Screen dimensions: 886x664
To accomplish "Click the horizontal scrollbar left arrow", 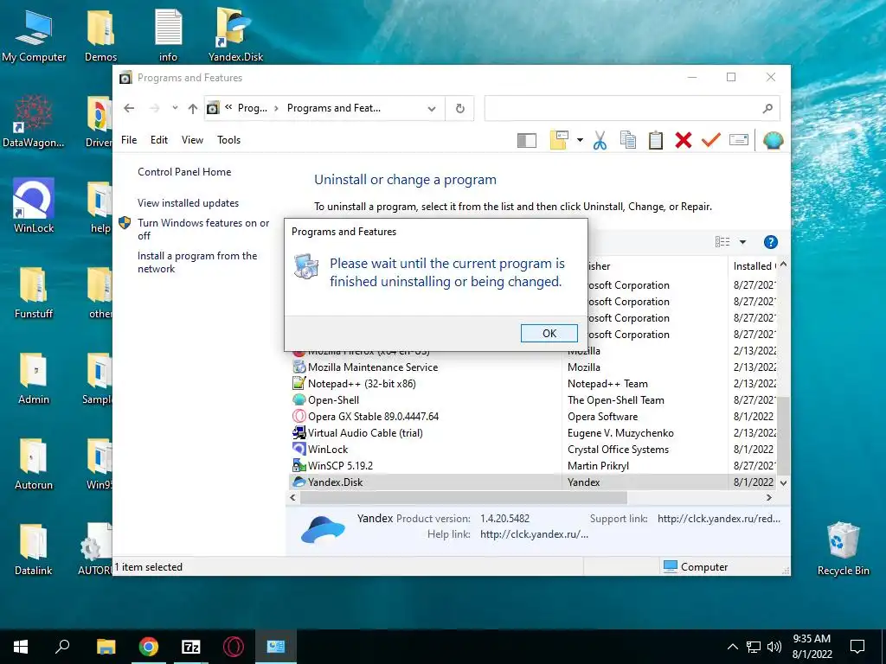I will pos(292,497).
